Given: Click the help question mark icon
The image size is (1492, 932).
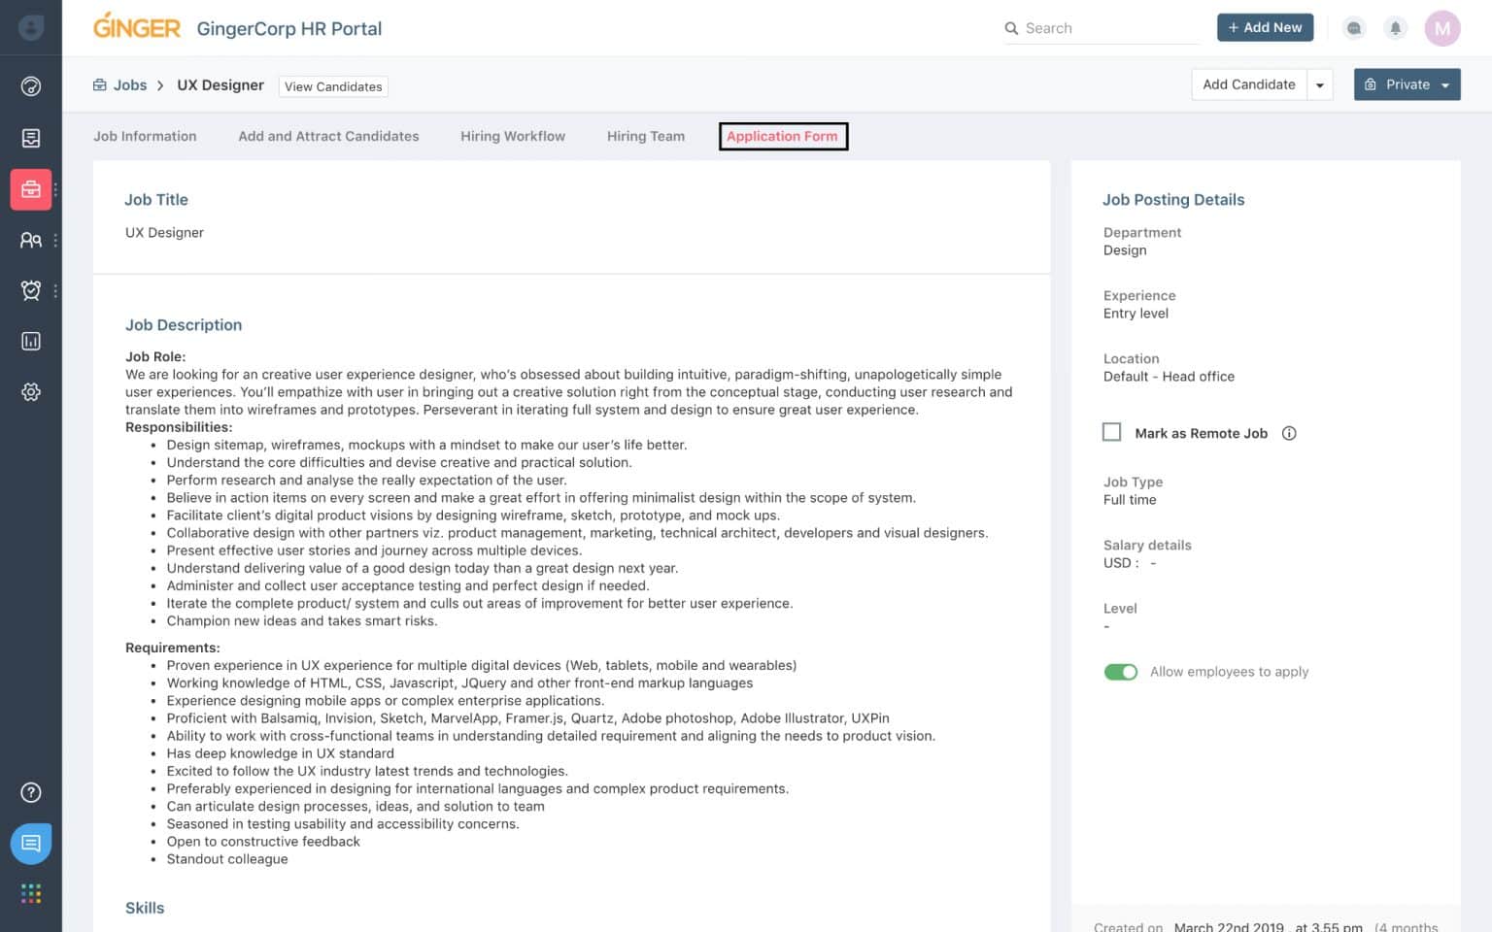Looking at the screenshot, I should tap(31, 792).
